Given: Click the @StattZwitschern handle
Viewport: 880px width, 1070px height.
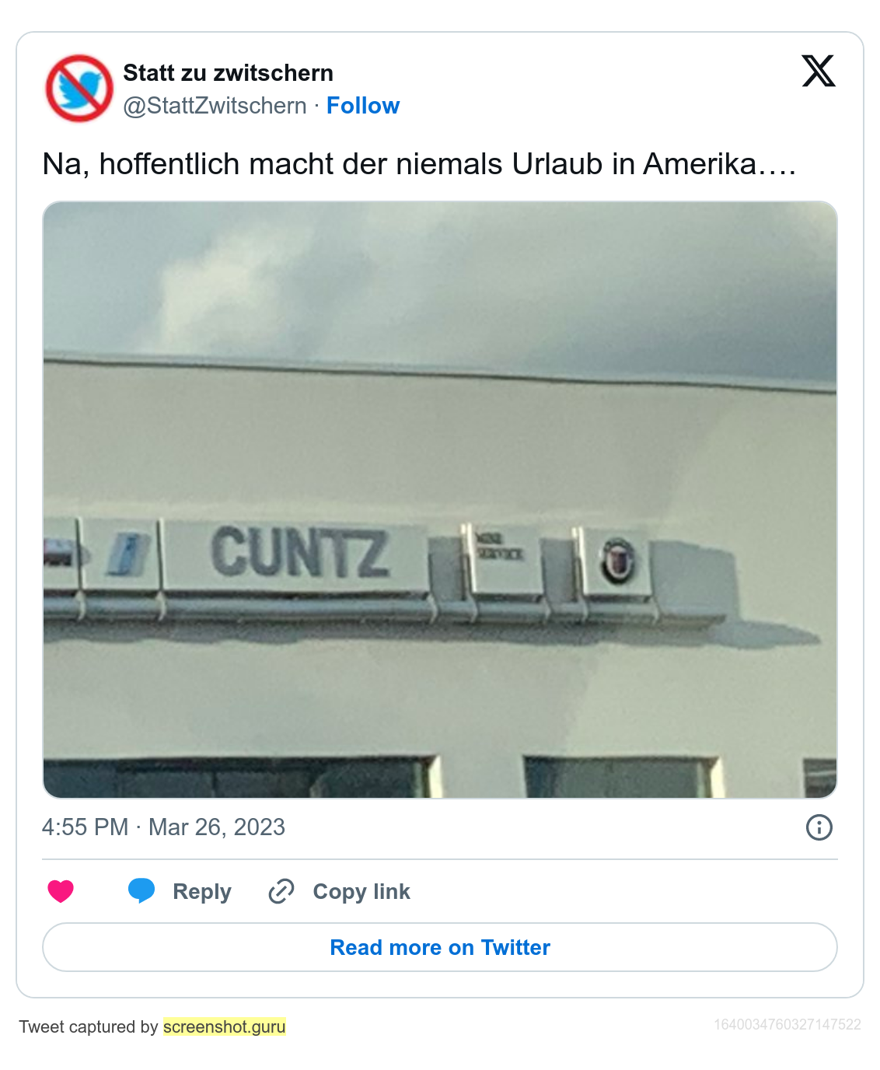Looking at the screenshot, I should click(215, 106).
